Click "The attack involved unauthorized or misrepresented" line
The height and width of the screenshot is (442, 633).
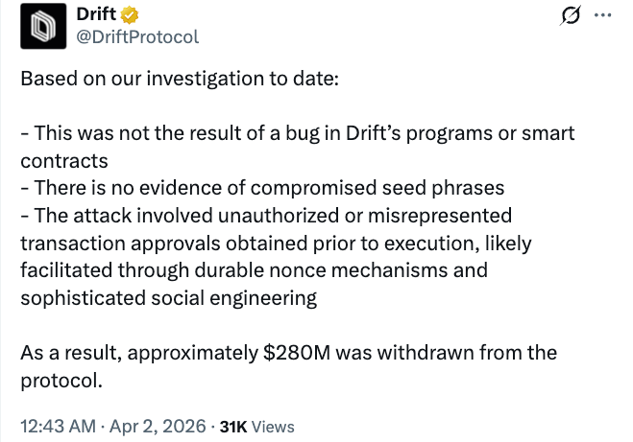(x=266, y=215)
